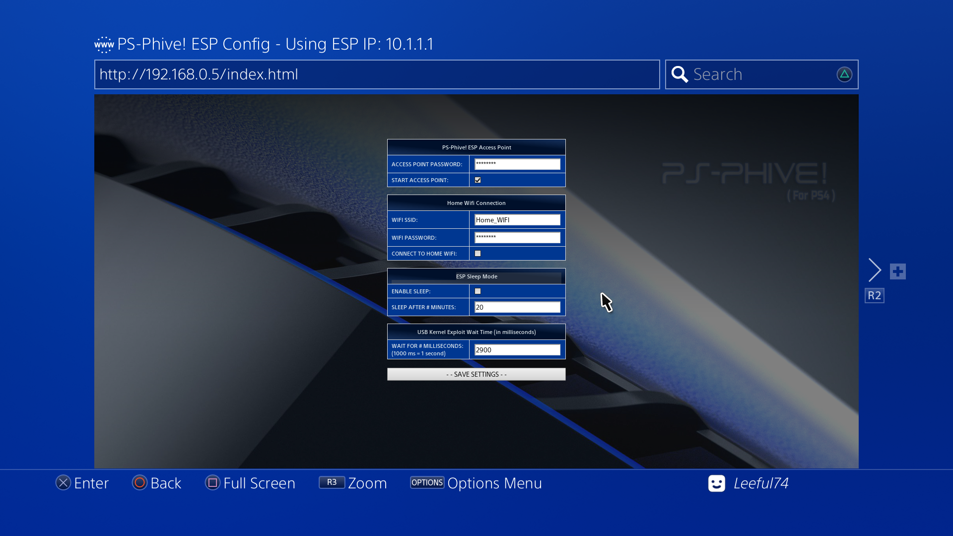The width and height of the screenshot is (953, 536).
Task: Tick the Enable Sleep checkbox
Action: click(477, 291)
